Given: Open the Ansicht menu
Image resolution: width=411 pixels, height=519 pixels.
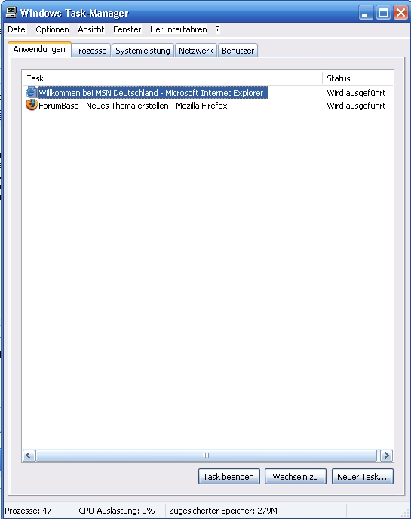Looking at the screenshot, I should (x=91, y=29).
